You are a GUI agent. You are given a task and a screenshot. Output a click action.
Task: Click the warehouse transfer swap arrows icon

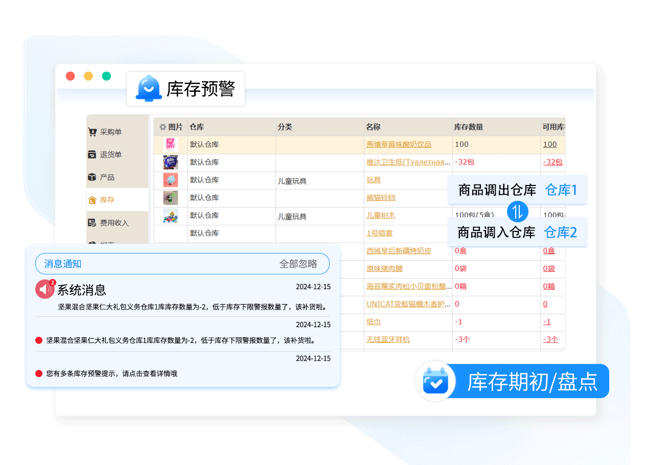pos(517,211)
